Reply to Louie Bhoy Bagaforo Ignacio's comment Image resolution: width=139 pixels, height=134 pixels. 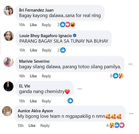tap(47, 50)
